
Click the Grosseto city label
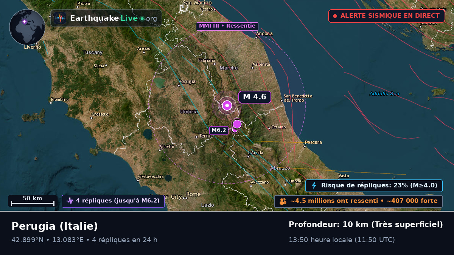tap(100, 114)
